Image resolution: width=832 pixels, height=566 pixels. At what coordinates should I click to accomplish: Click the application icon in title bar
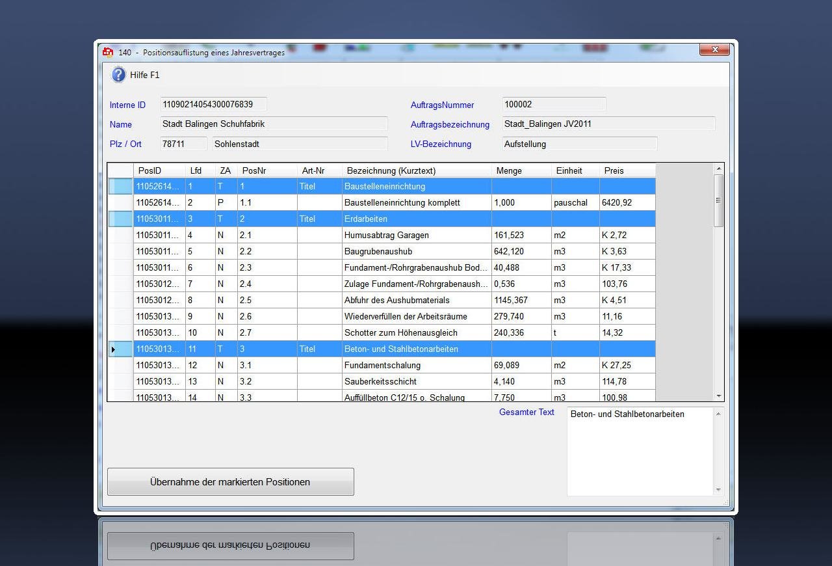click(x=108, y=52)
